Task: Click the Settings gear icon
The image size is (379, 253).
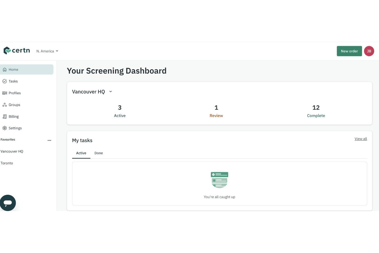Action: pyautogui.click(x=5, y=128)
